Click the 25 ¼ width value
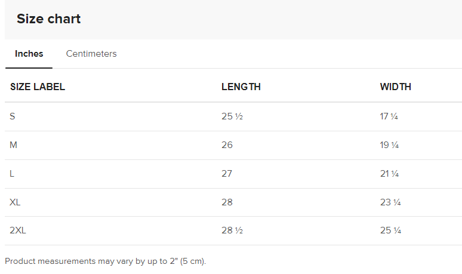This screenshot has height=274, width=462. 390,230
